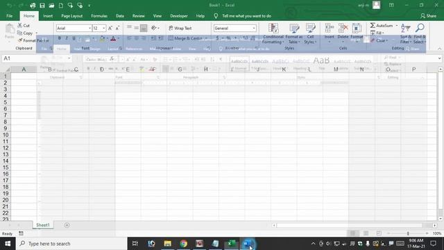Open the ribbon display options icon
This screenshot has width=444, height=250.
[x=391, y=5]
